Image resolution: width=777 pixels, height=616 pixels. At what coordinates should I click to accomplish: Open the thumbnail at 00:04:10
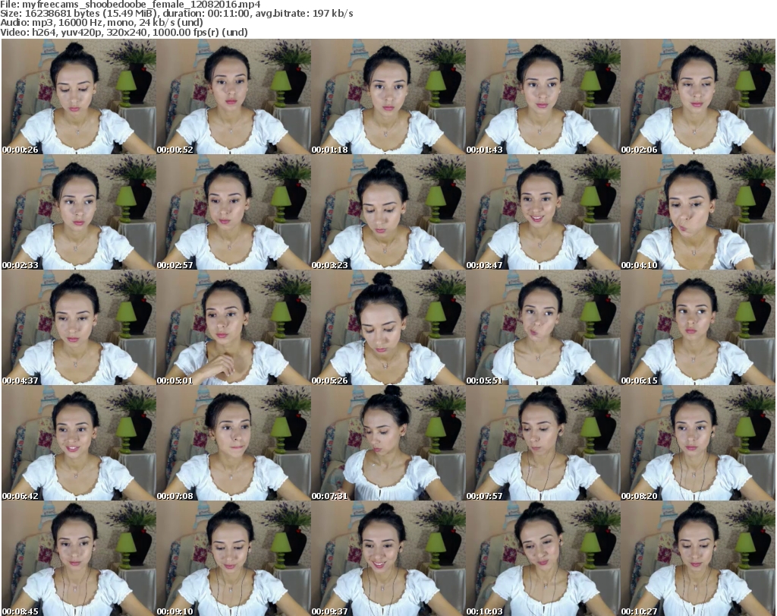click(x=698, y=212)
